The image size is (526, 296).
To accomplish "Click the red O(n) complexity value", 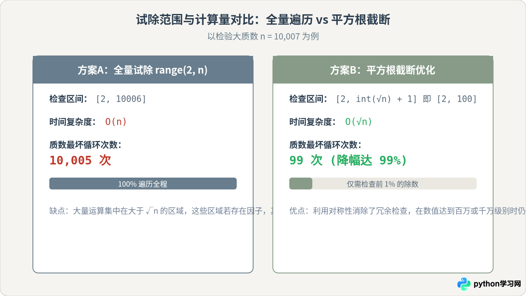I will click(116, 122).
